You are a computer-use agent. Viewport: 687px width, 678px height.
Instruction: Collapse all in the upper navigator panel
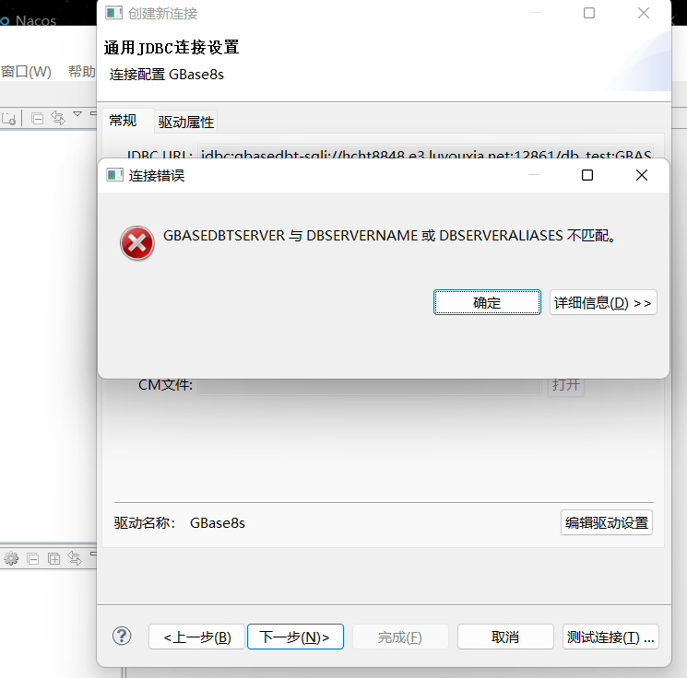click(x=37, y=118)
